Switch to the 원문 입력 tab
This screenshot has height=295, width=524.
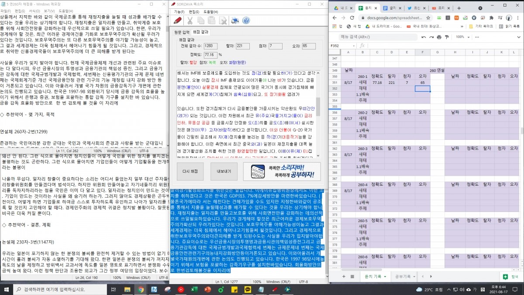[182, 32]
